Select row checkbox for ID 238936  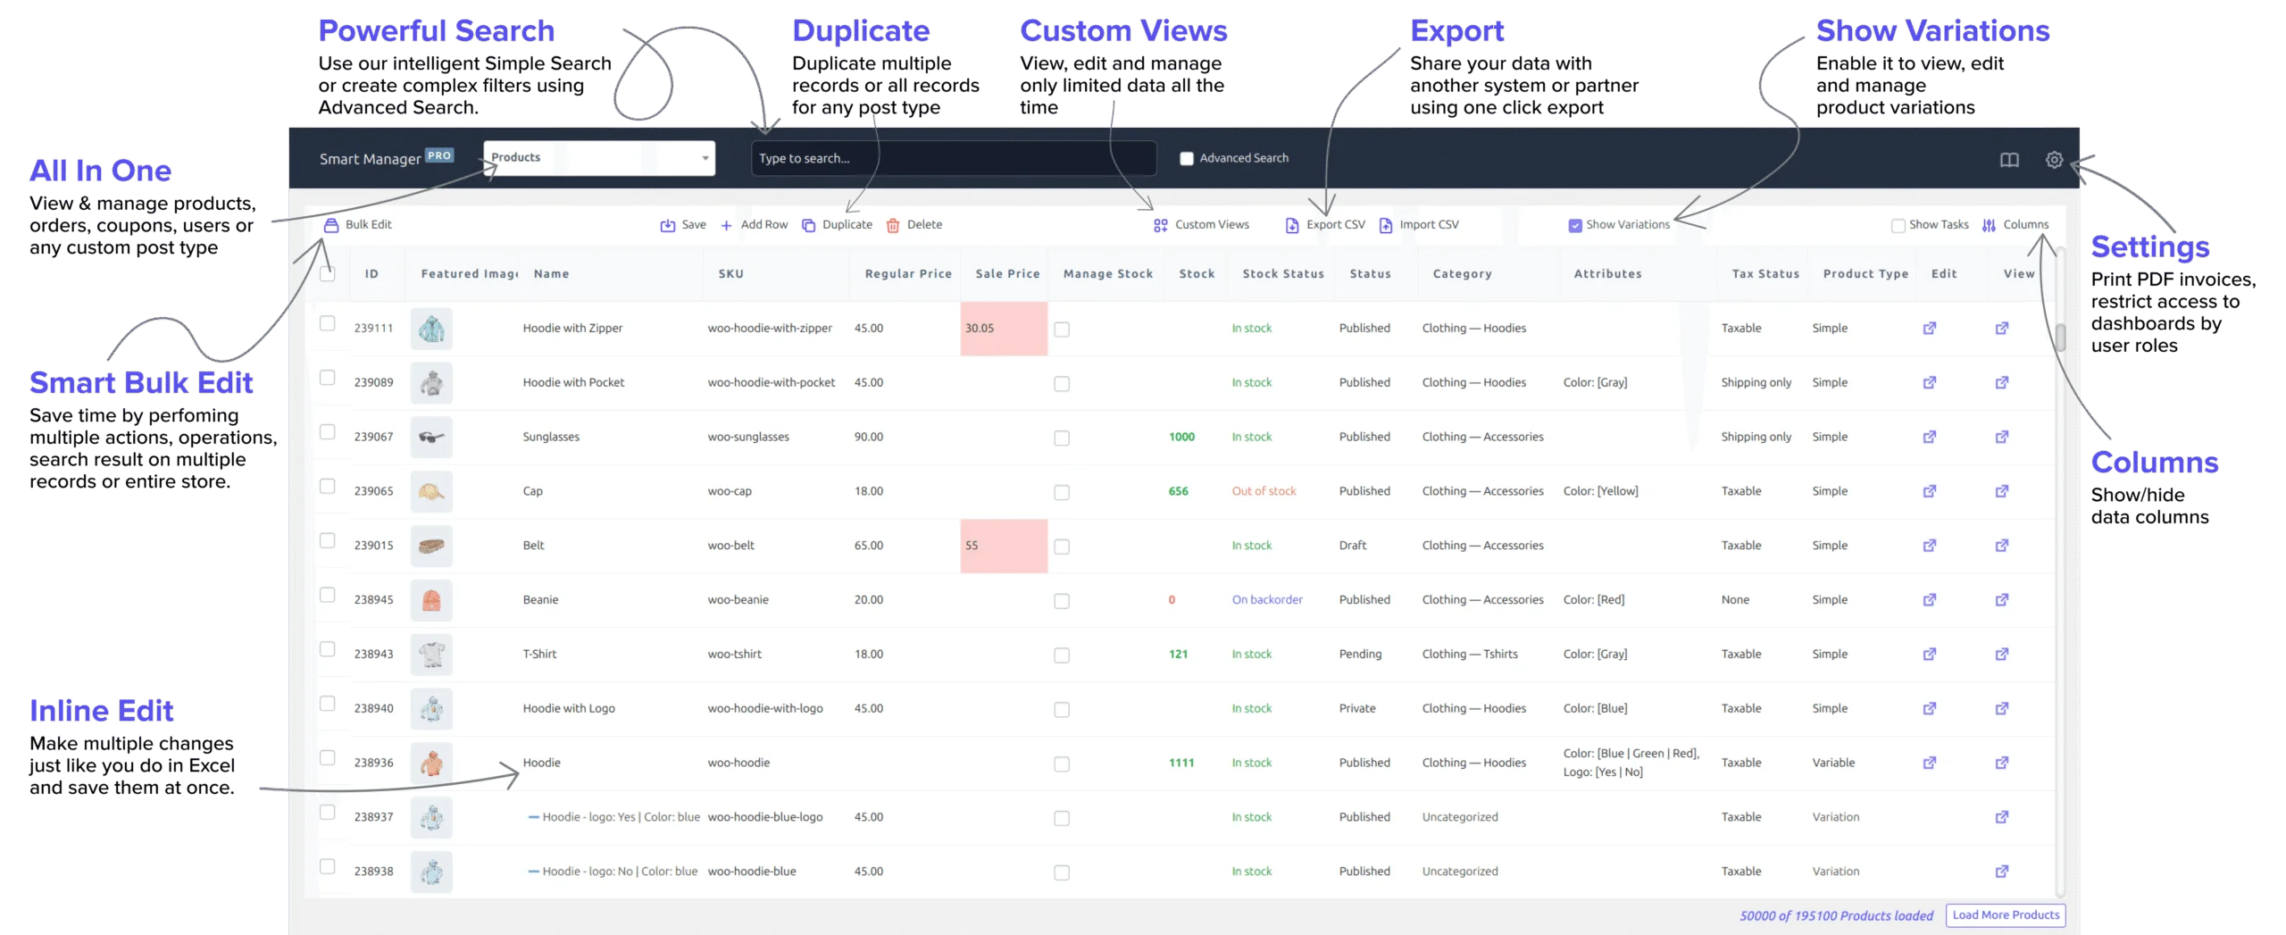(x=328, y=758)
